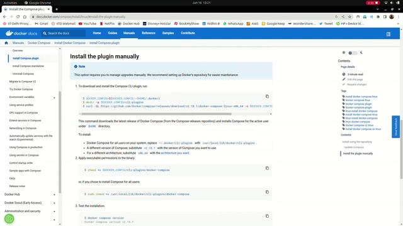Screen dimensions: 403x226
Task: Open the Chrome profile avatar
Action: [392, 17]
